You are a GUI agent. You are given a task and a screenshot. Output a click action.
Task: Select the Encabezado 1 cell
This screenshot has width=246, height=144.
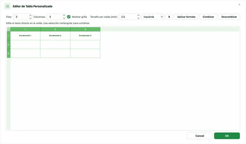click(25, 36)
